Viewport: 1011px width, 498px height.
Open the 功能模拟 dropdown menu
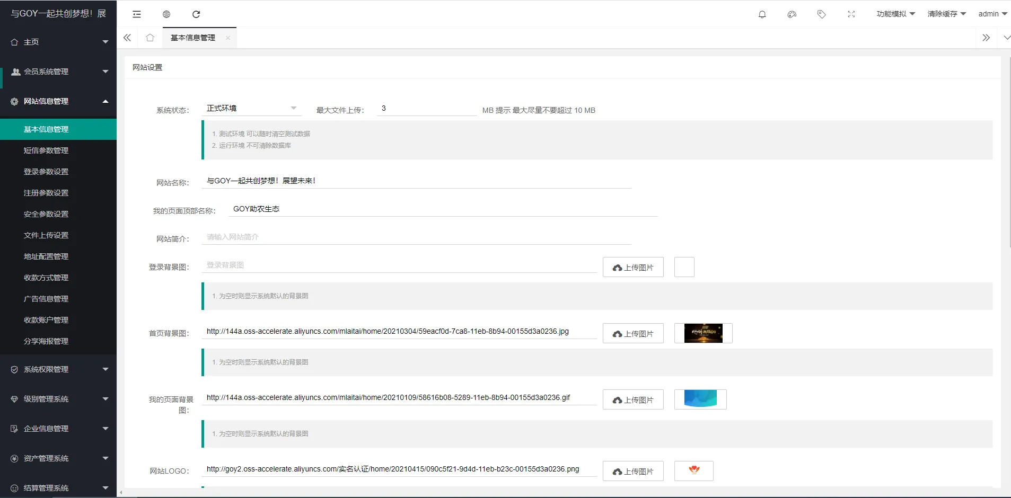tap(895, 14)
